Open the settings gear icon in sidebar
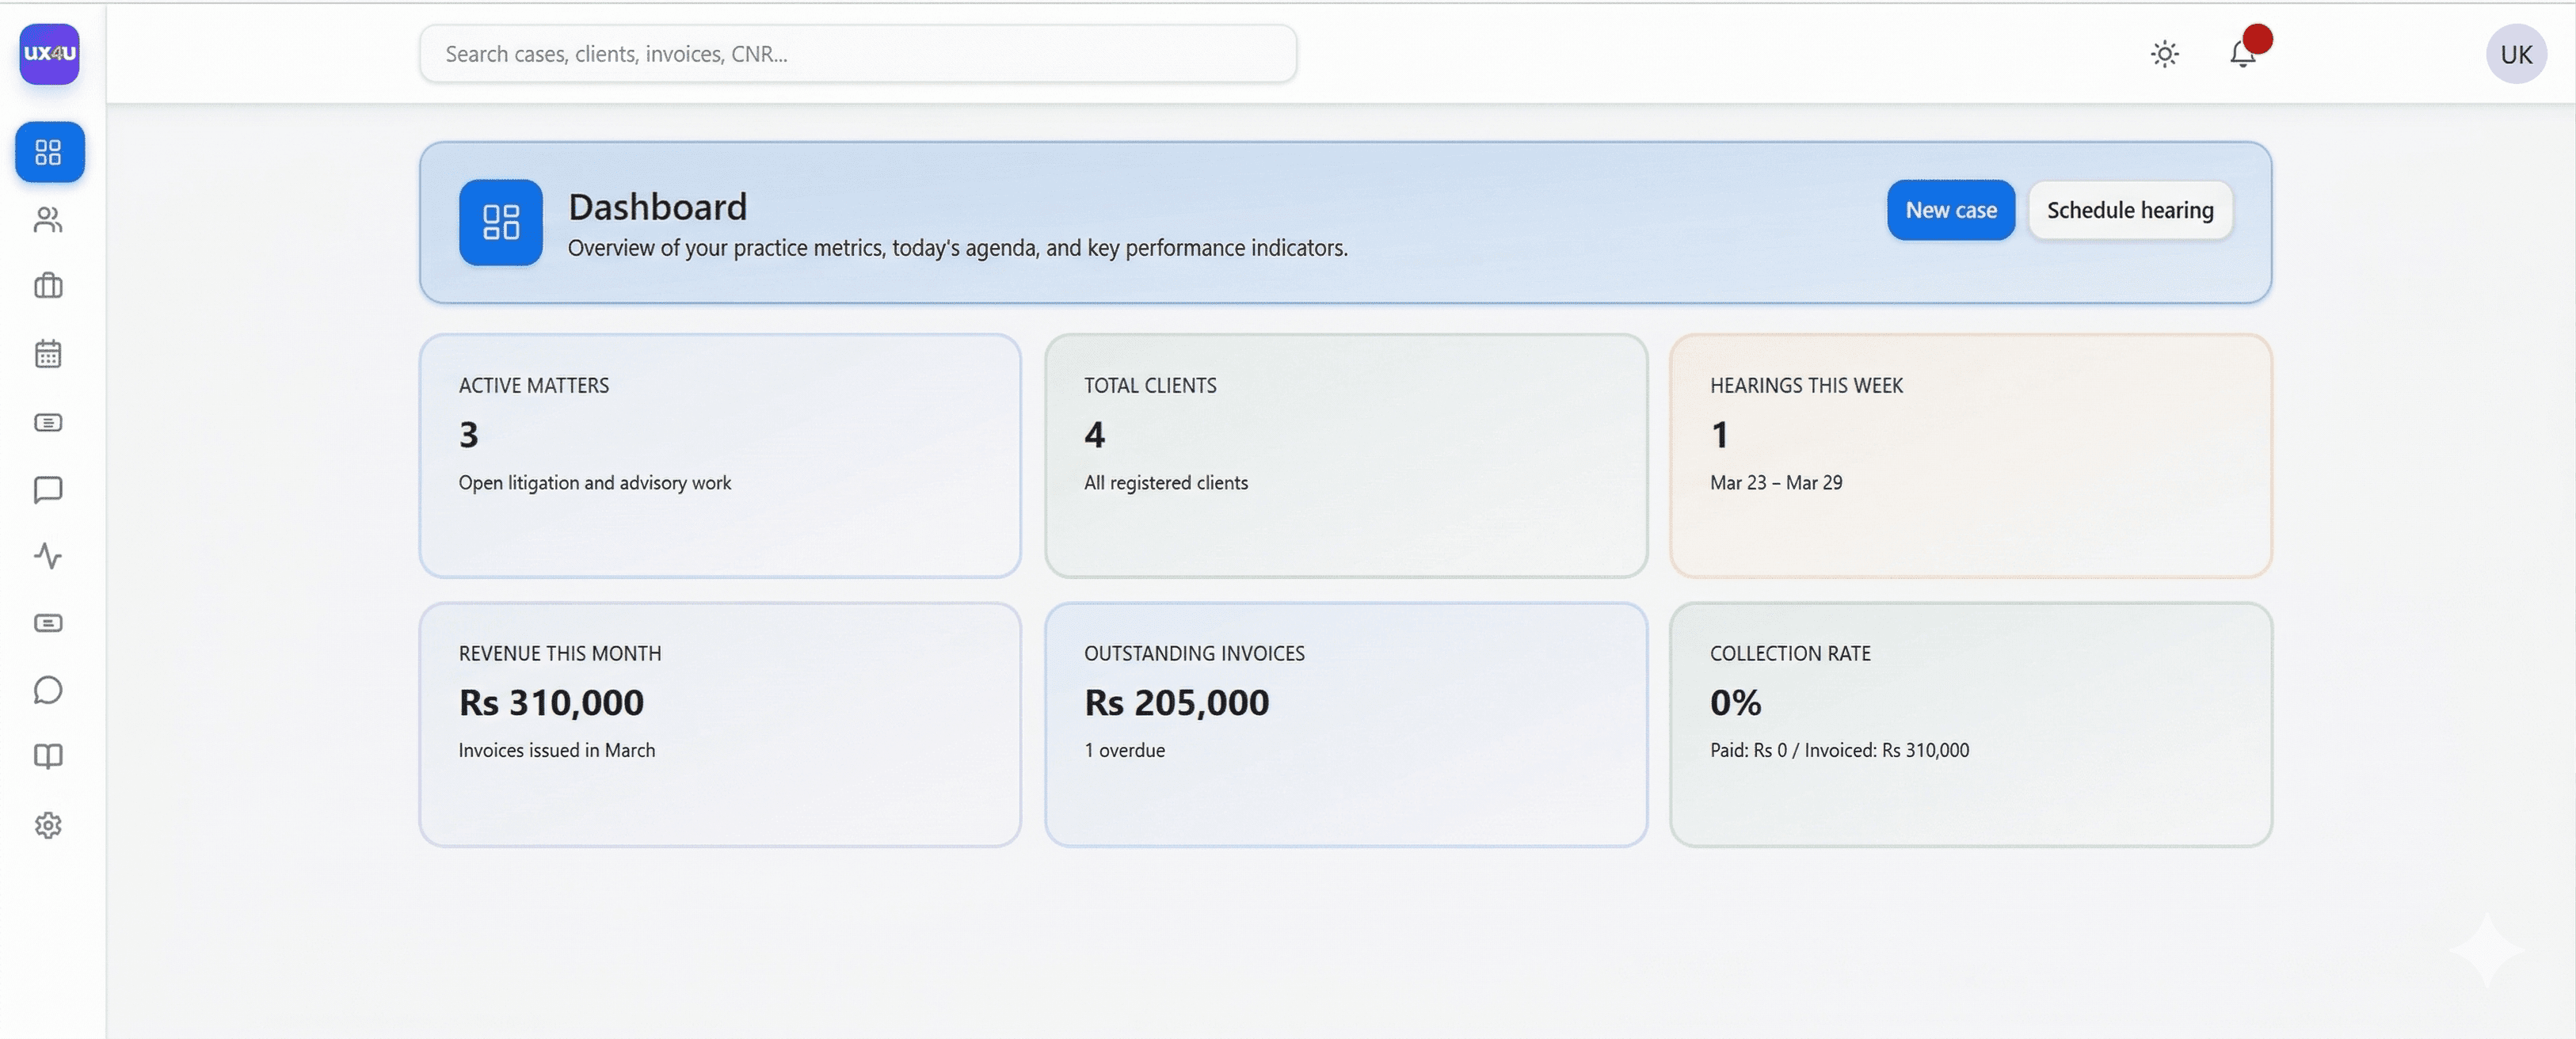 48,825
